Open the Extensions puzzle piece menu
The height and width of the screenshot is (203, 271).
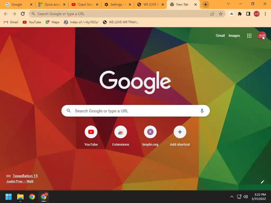click(x=240, y=14)
